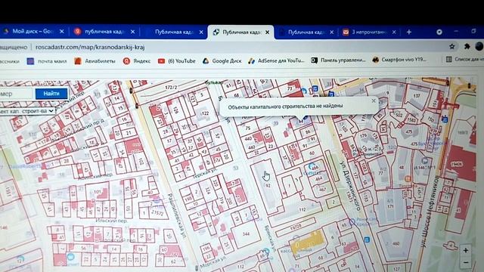
Task: Open the почта майл bookmark
Action: (47, 61)
